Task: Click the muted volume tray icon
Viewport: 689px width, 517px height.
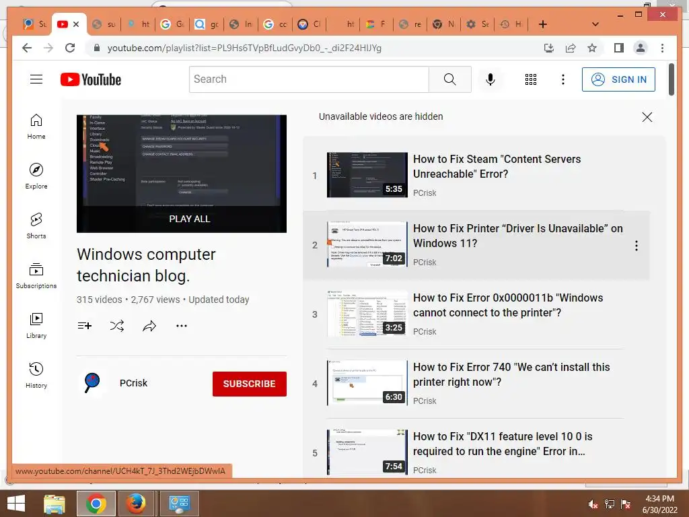Action: 593,504
